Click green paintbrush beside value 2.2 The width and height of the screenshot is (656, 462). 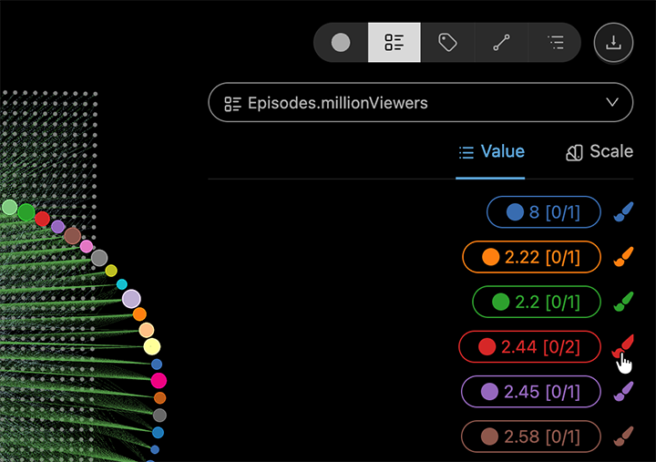click(x=623, y=302)
